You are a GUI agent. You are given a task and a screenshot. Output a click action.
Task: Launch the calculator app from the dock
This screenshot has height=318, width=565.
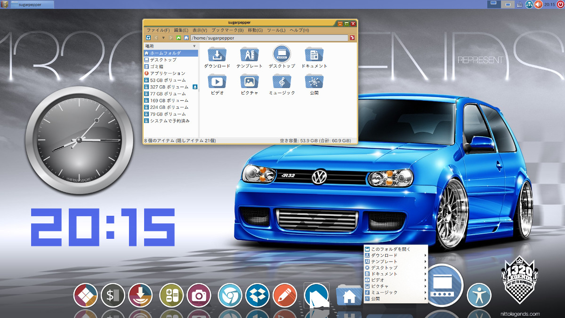pyautogui.click(x=171, y=295)
